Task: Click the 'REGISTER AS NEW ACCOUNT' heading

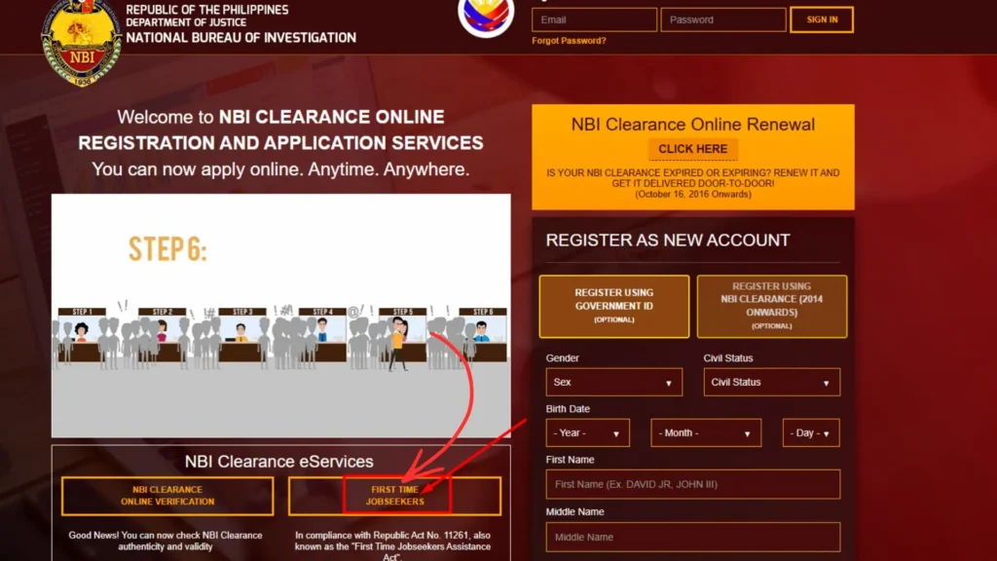Action: (x=668, y=240)
